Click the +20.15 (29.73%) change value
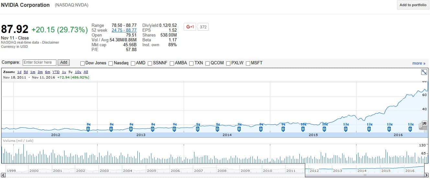The image size is (430, 179). (60, 30)
